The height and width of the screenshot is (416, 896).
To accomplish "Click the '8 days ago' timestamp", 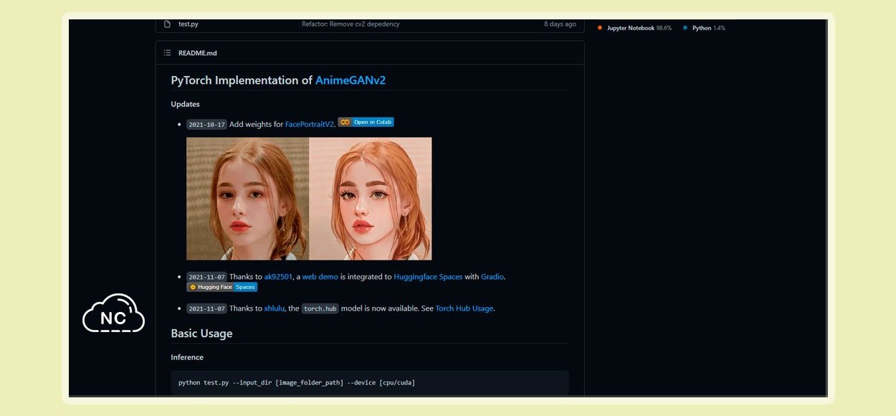I will coord(560,24).
